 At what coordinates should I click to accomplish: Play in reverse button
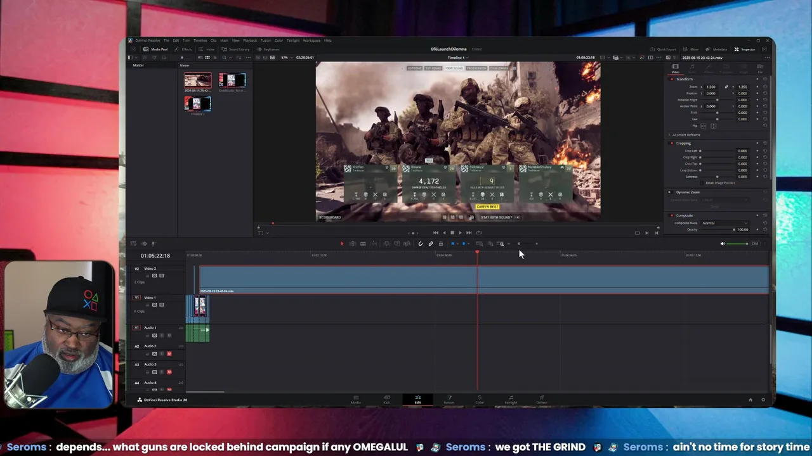[444, 232]
